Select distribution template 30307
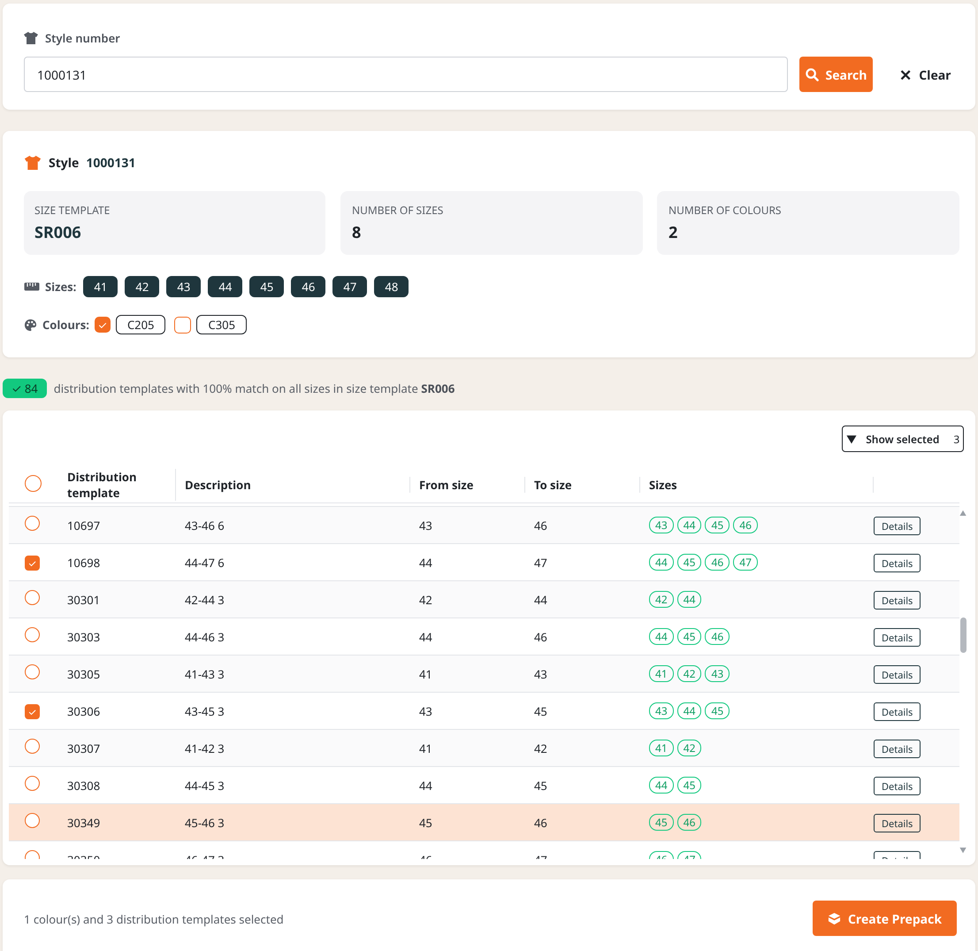Viewport: 978px width, 951px height. pos(32,746)
